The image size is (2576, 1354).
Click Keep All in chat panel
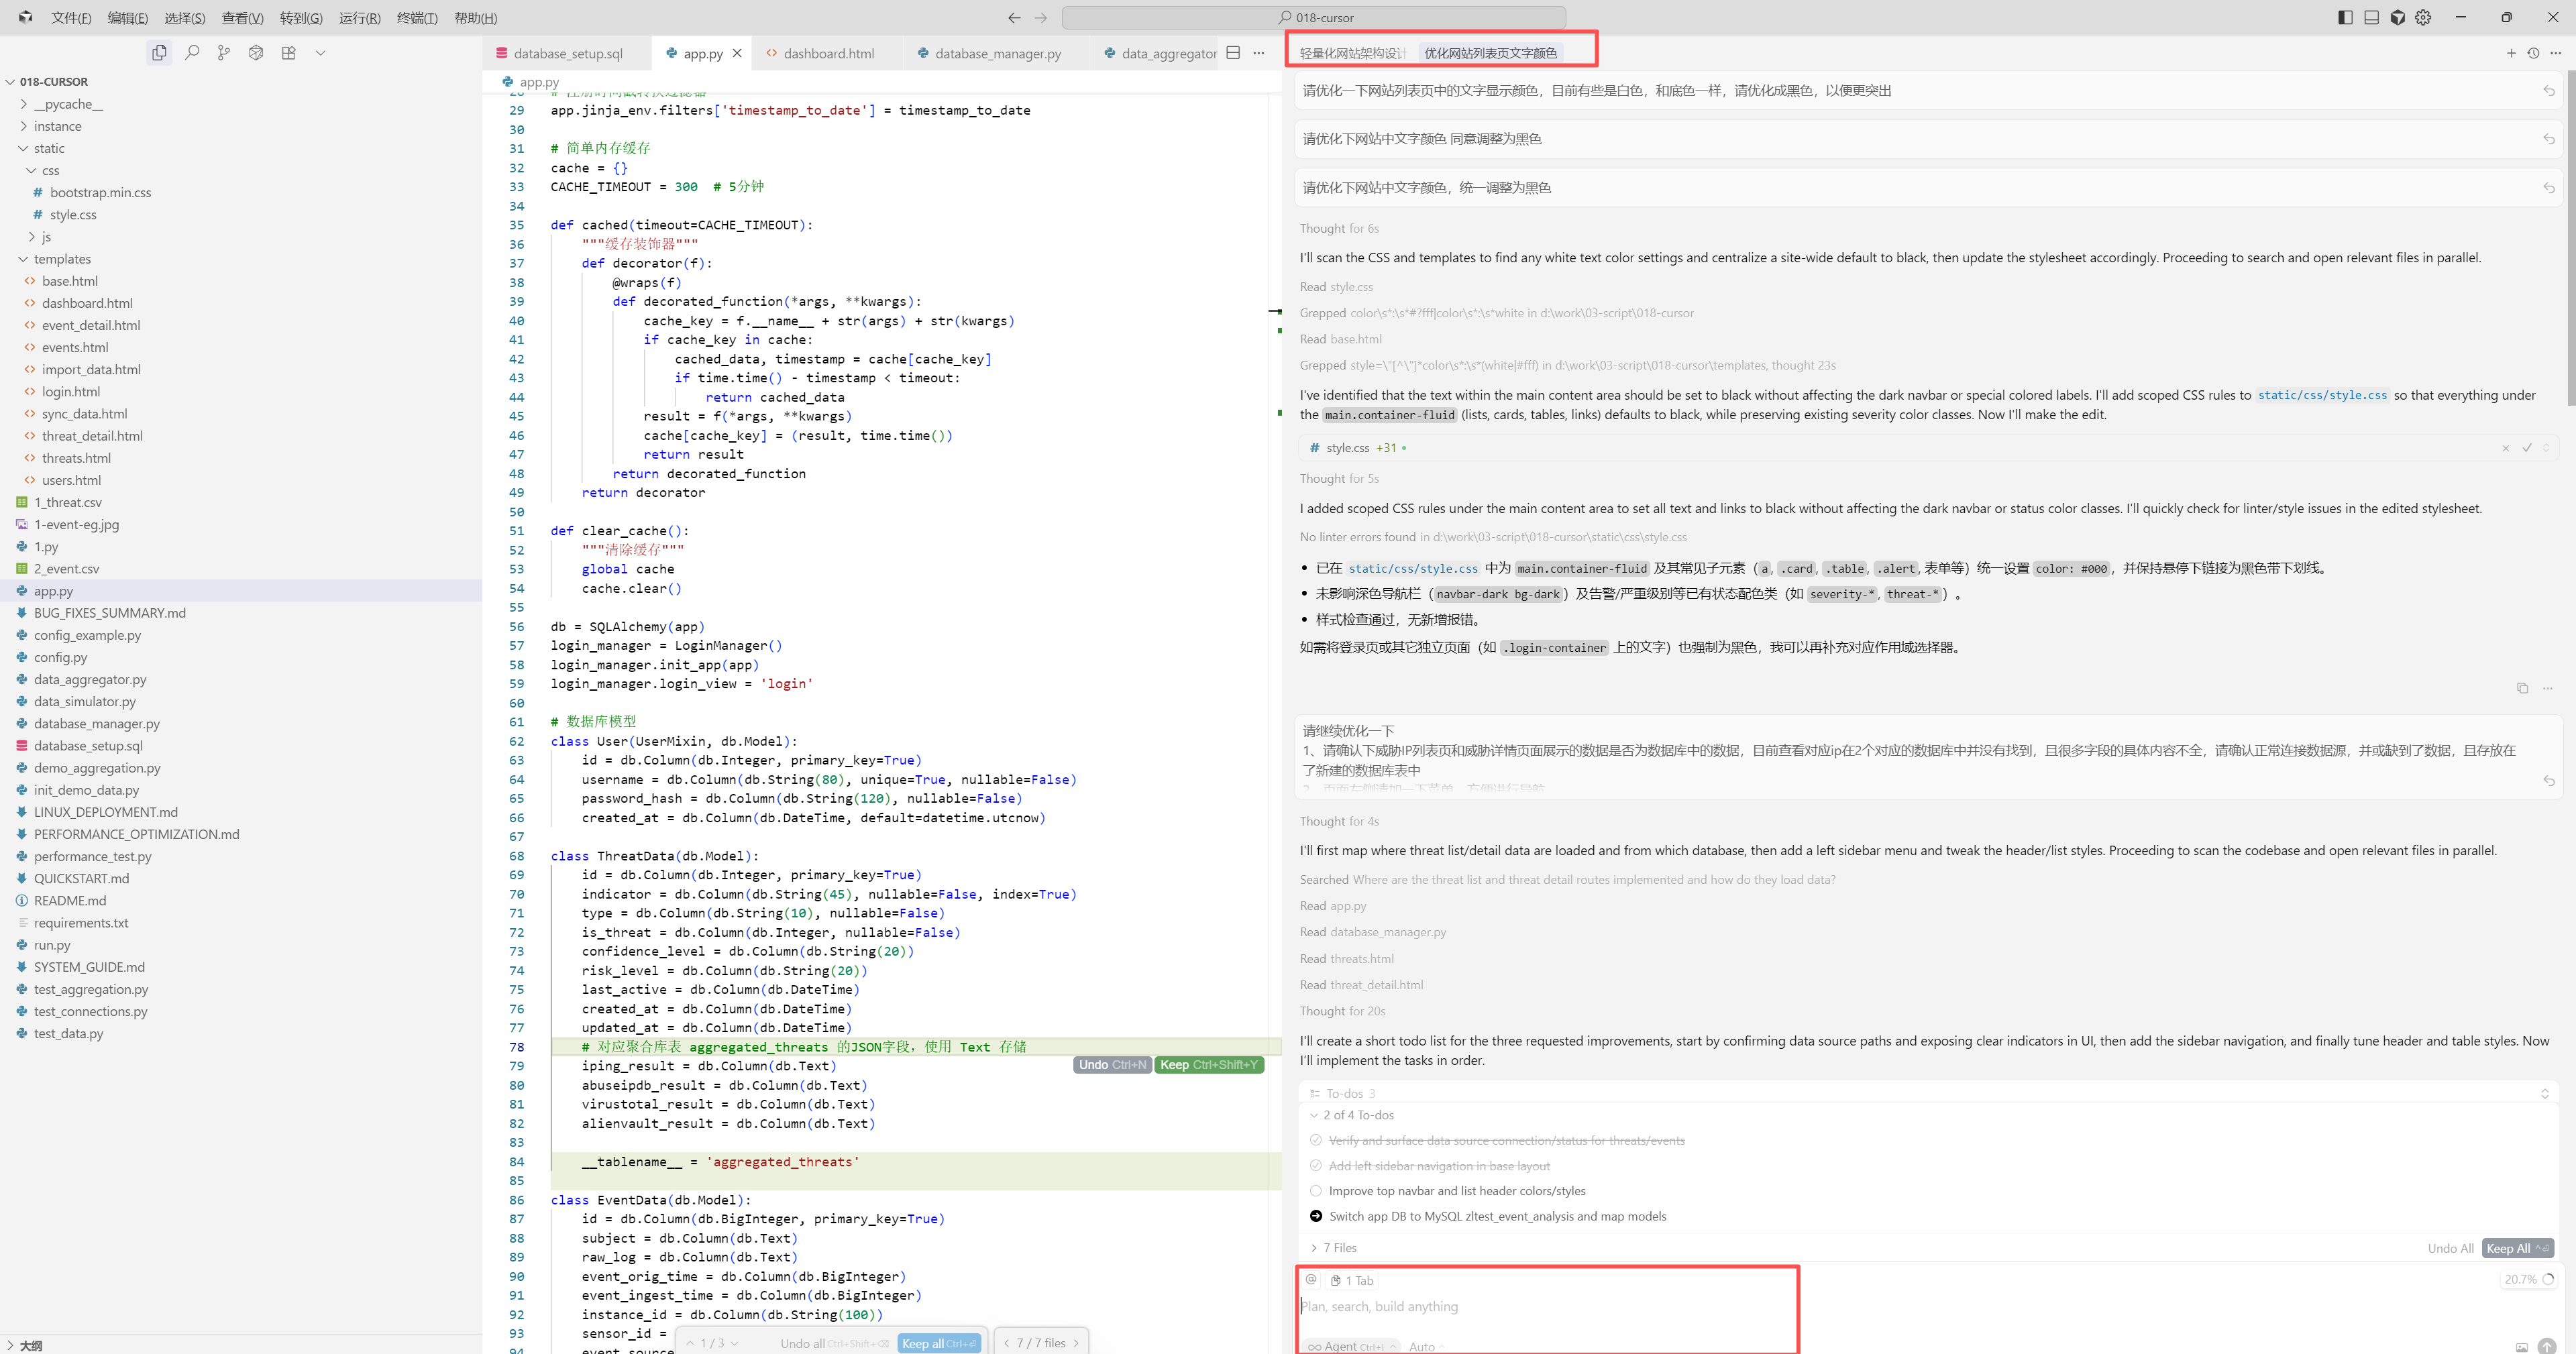click(x=2517, y=1248)
